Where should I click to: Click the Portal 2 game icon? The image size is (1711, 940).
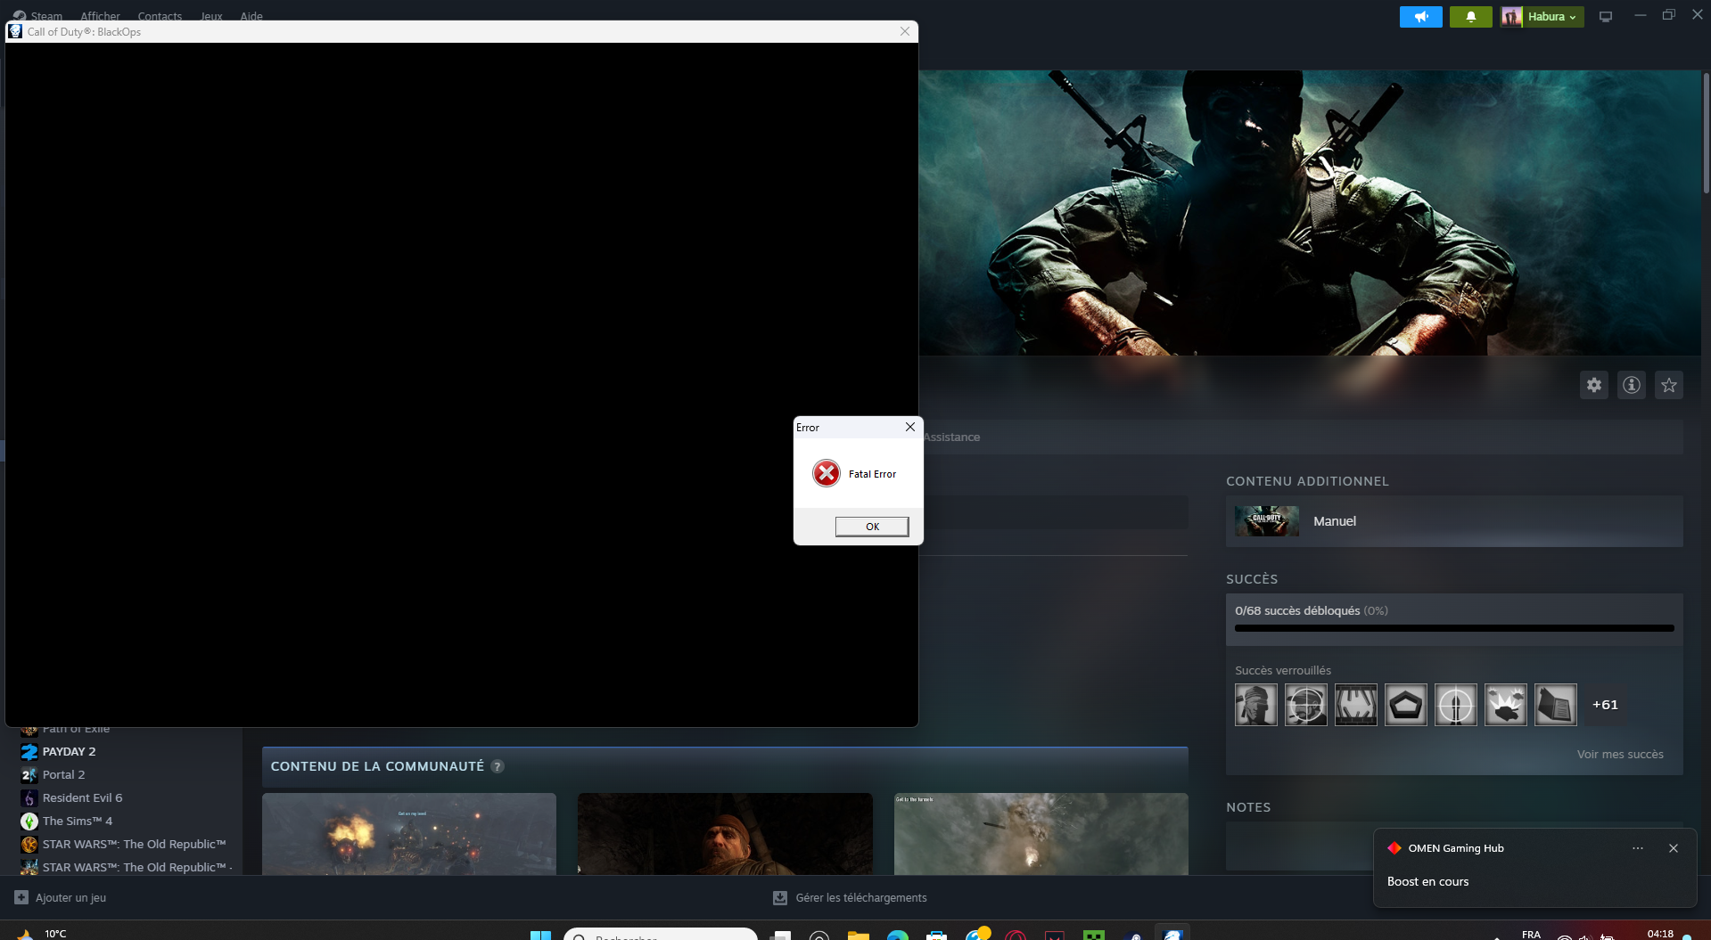(29, 775)
